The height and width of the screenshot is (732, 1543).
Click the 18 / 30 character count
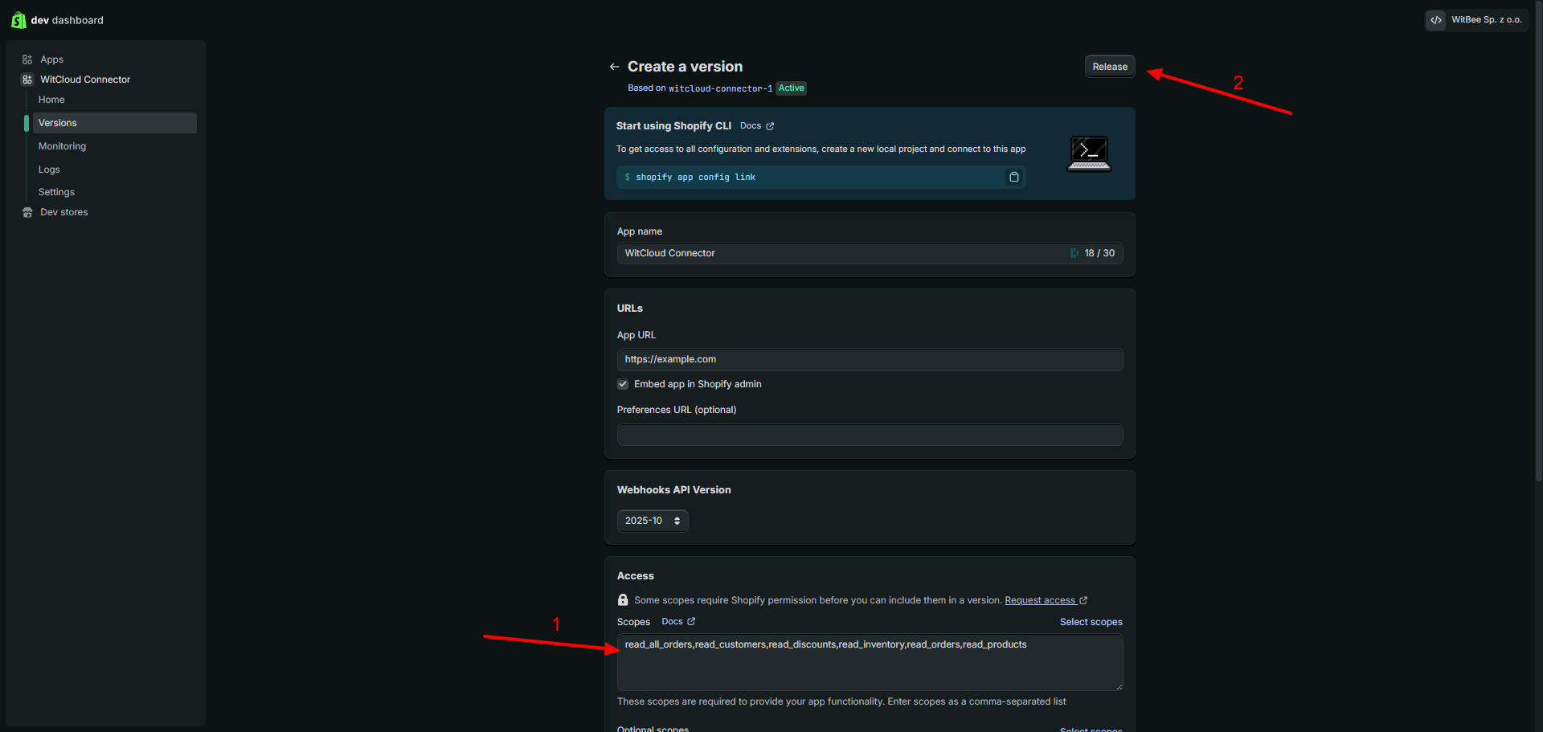(1099, 253)
